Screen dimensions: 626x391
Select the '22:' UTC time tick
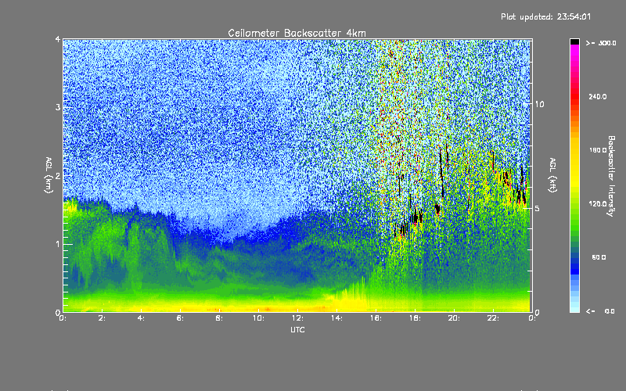pos(493,318)
